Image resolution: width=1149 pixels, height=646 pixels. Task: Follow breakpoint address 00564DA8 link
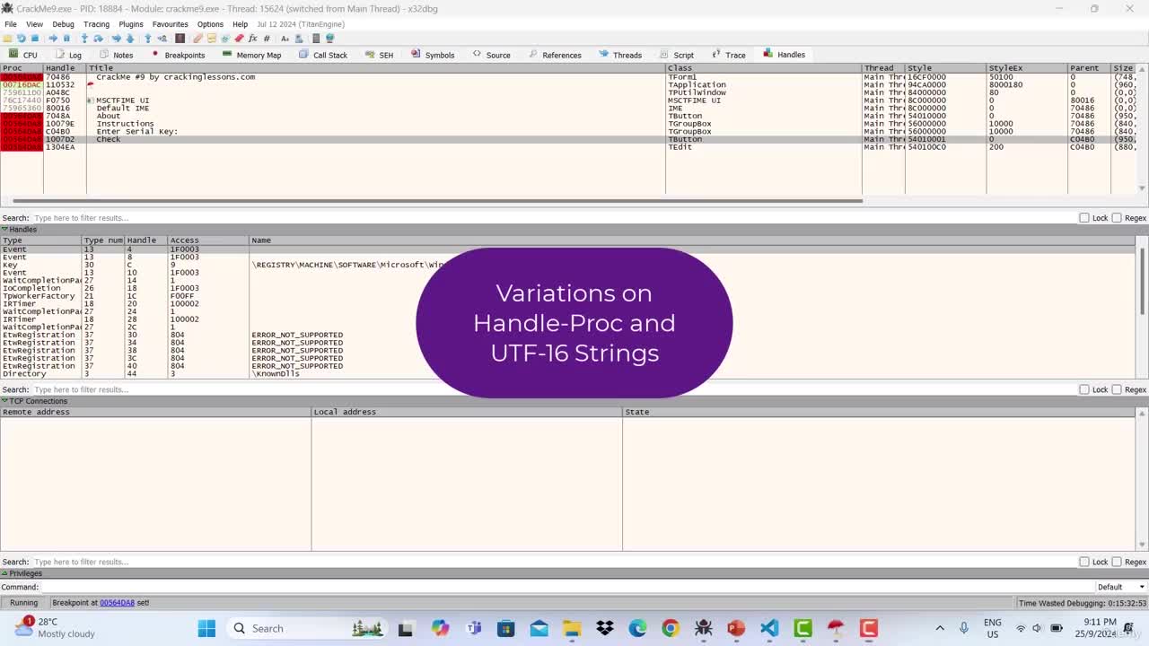tap(117, 603)
